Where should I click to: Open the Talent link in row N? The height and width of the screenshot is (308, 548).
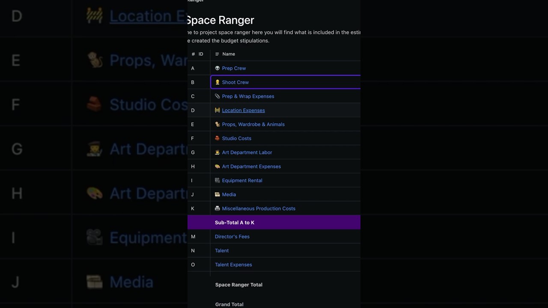[x=222, y=251]
